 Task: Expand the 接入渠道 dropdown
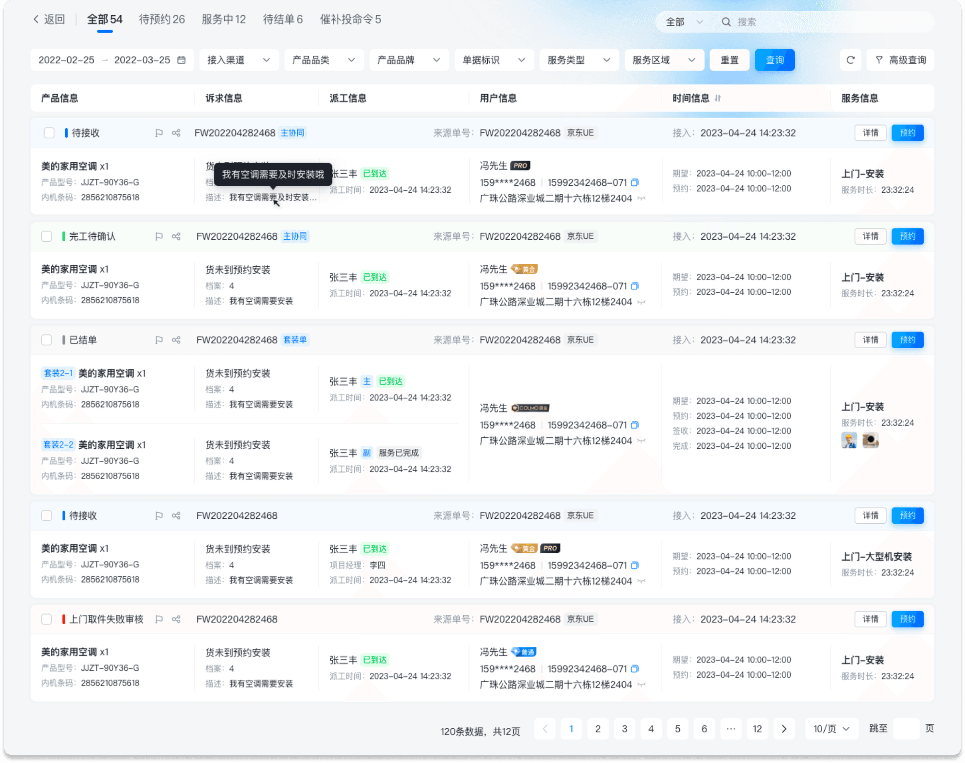(x=239, y=60)
